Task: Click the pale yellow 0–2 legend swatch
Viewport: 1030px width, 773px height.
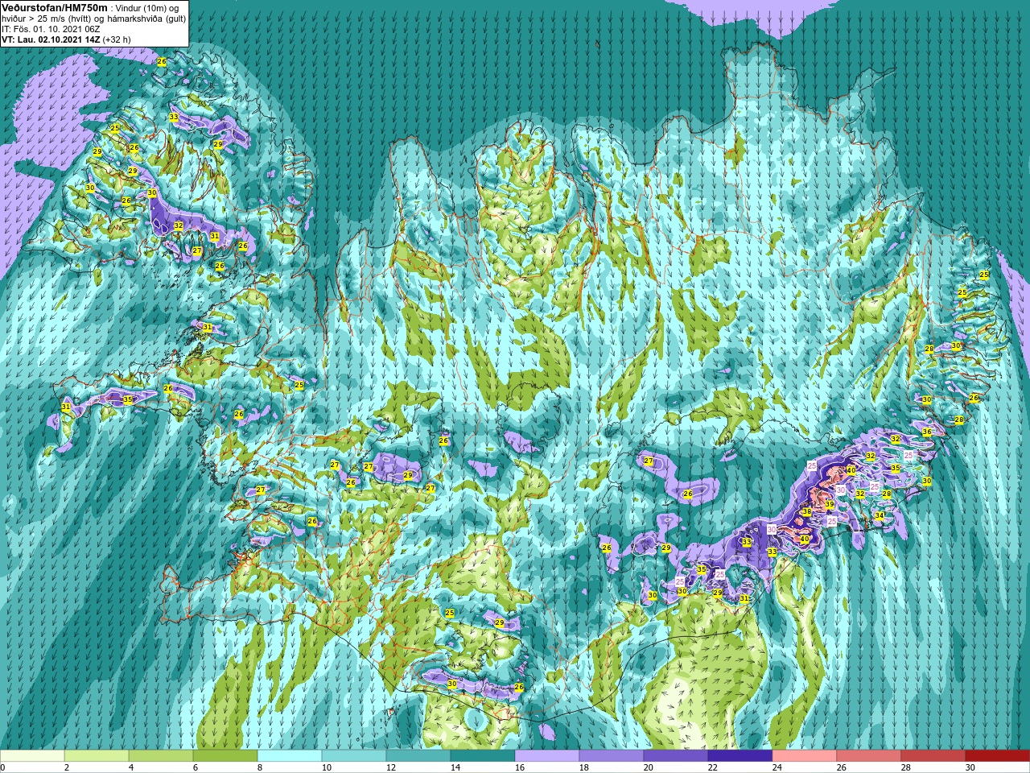Action: 32,756
